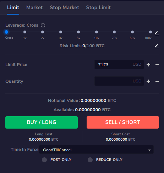The image size is (164, 173).
Task: Place order with BUY / LONG button
Action: tap(42, 122)
